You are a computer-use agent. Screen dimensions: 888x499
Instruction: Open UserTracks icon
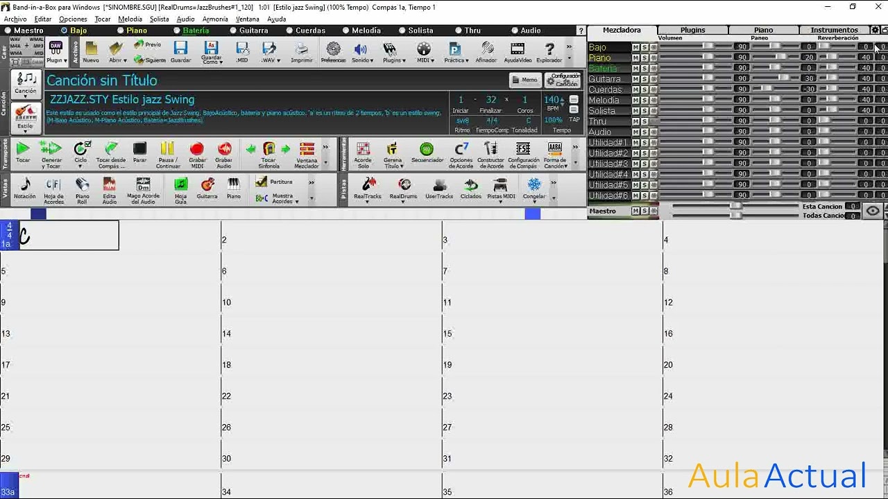[439, 188]
